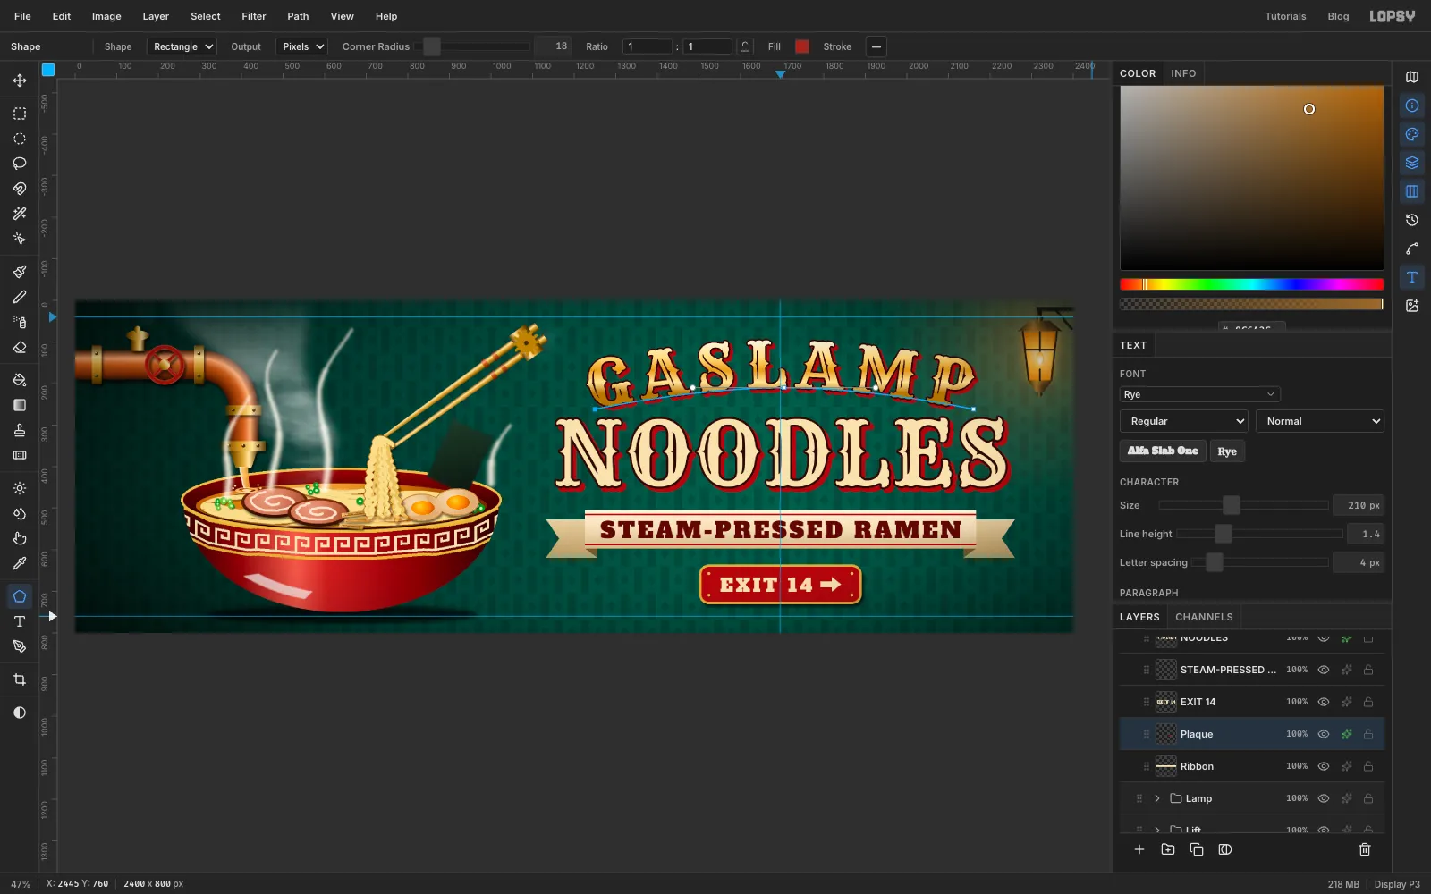Switch to the Channels tab
The width and height of the screenshot is (1431, 894).
[x=1204, y=617]
